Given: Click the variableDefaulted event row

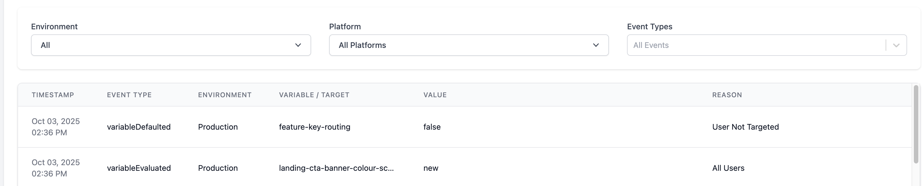Looking at the screenshot, I should click(x=138, y=127).
